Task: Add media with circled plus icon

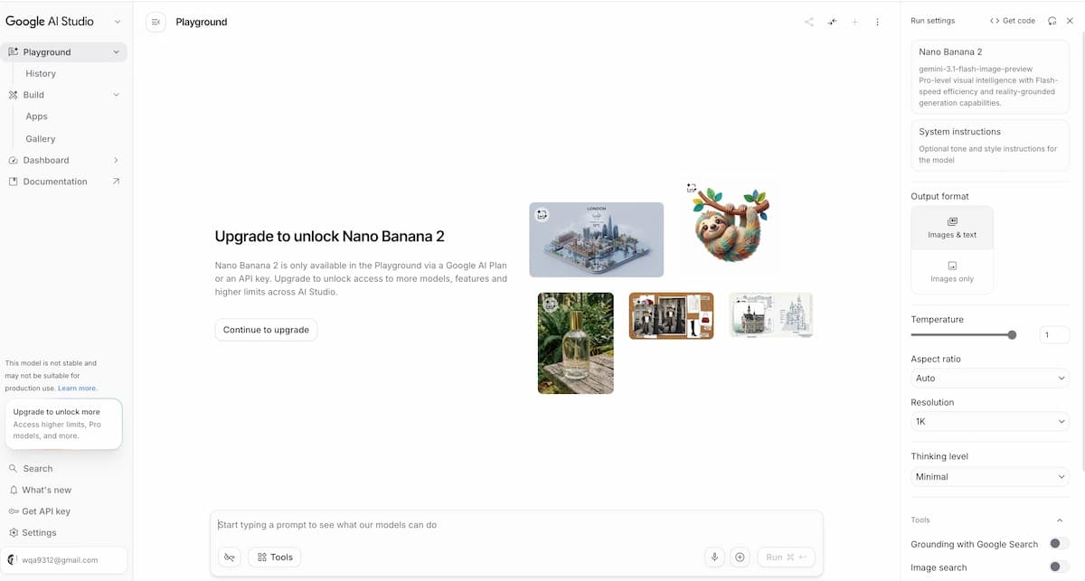Action: click(x=740, y=558)
